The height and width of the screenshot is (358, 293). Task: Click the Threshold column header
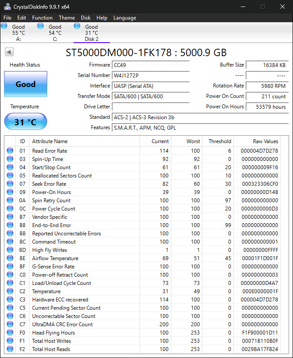(218, 141)
